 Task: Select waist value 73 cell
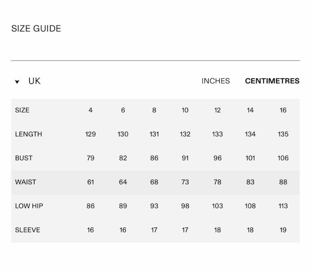tap(185, 182)
